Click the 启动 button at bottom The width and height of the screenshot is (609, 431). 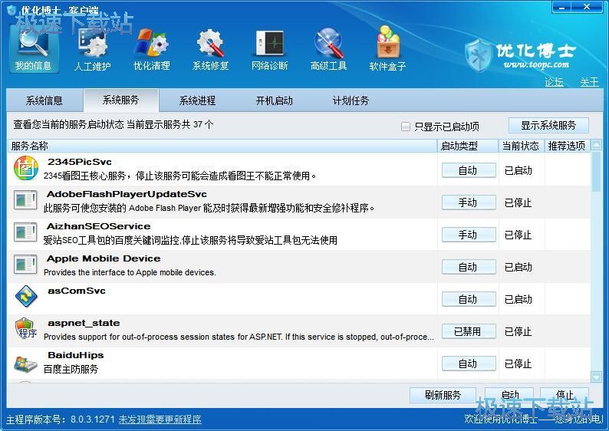click(509, 395)
